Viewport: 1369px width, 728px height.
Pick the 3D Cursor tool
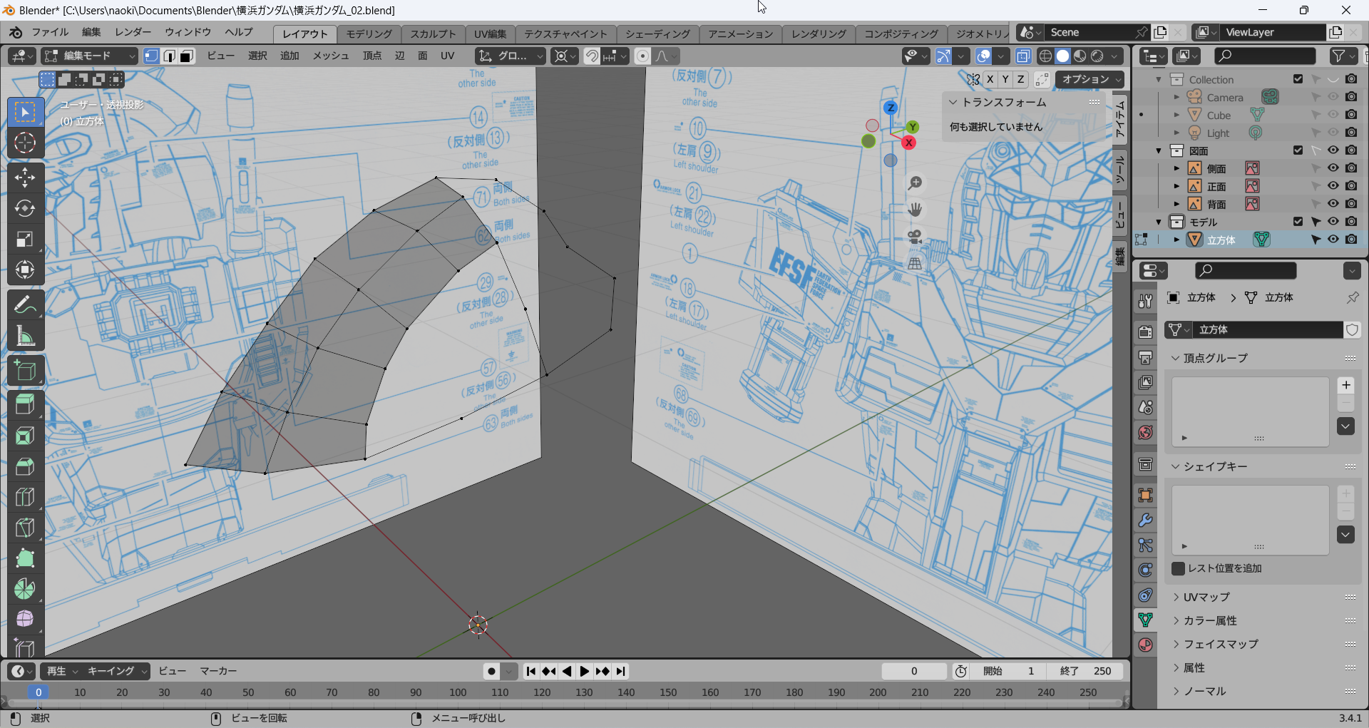coord(25,143)
